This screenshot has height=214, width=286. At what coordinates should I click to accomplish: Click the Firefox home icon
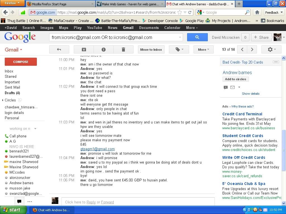[257, 12]
